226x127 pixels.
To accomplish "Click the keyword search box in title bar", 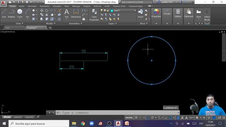I will tap(136, 2).
